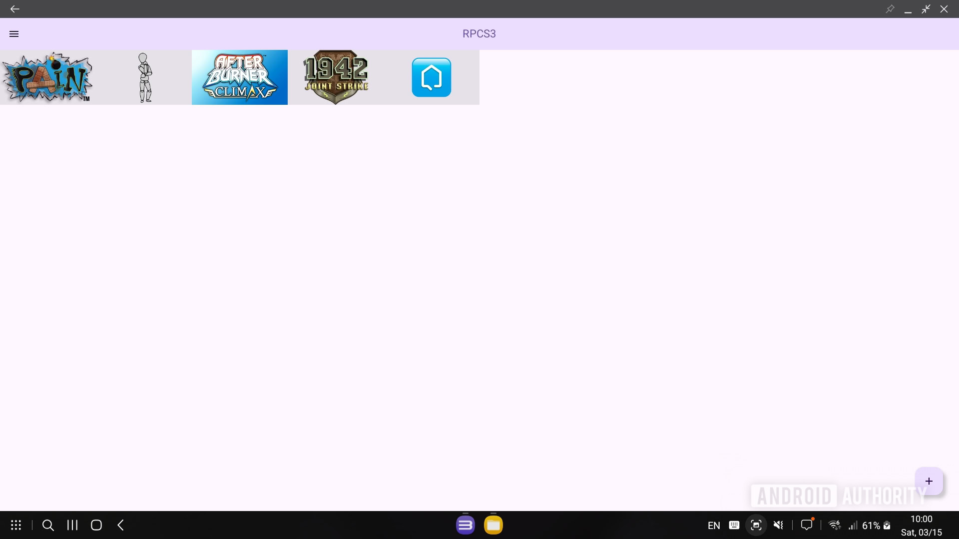Open the hamburger navigation menu
The width and height of the screenshot is (959, 539).
[x=14, y=34]
